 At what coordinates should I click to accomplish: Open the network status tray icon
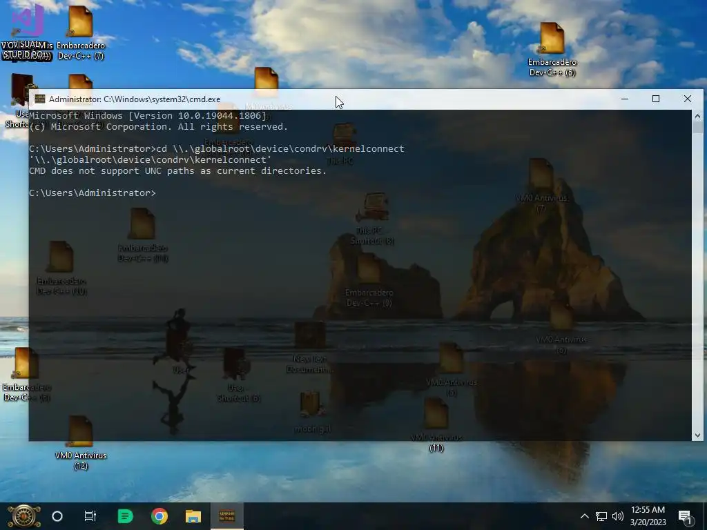coord(601,516)
